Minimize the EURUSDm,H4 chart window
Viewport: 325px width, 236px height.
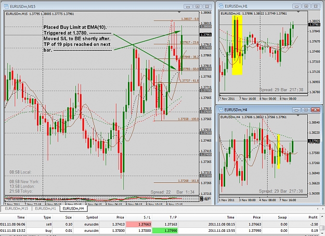click(296, 110)
